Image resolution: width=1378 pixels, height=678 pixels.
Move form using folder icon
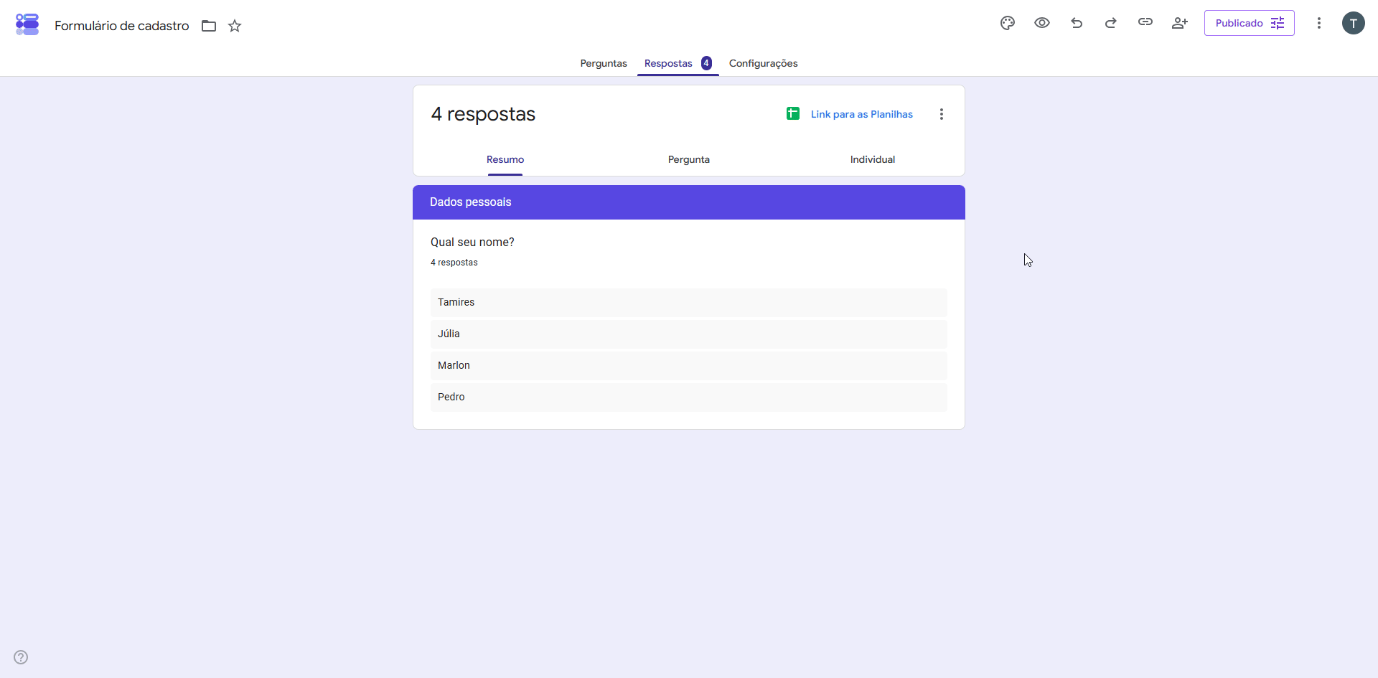209,26
